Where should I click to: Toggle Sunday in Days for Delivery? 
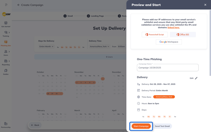[58, 47]
